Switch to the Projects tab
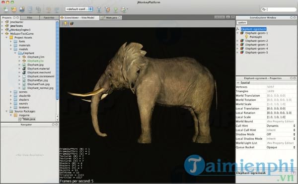Viewport: 298px width, 184px height. click(x=10, y=18)
